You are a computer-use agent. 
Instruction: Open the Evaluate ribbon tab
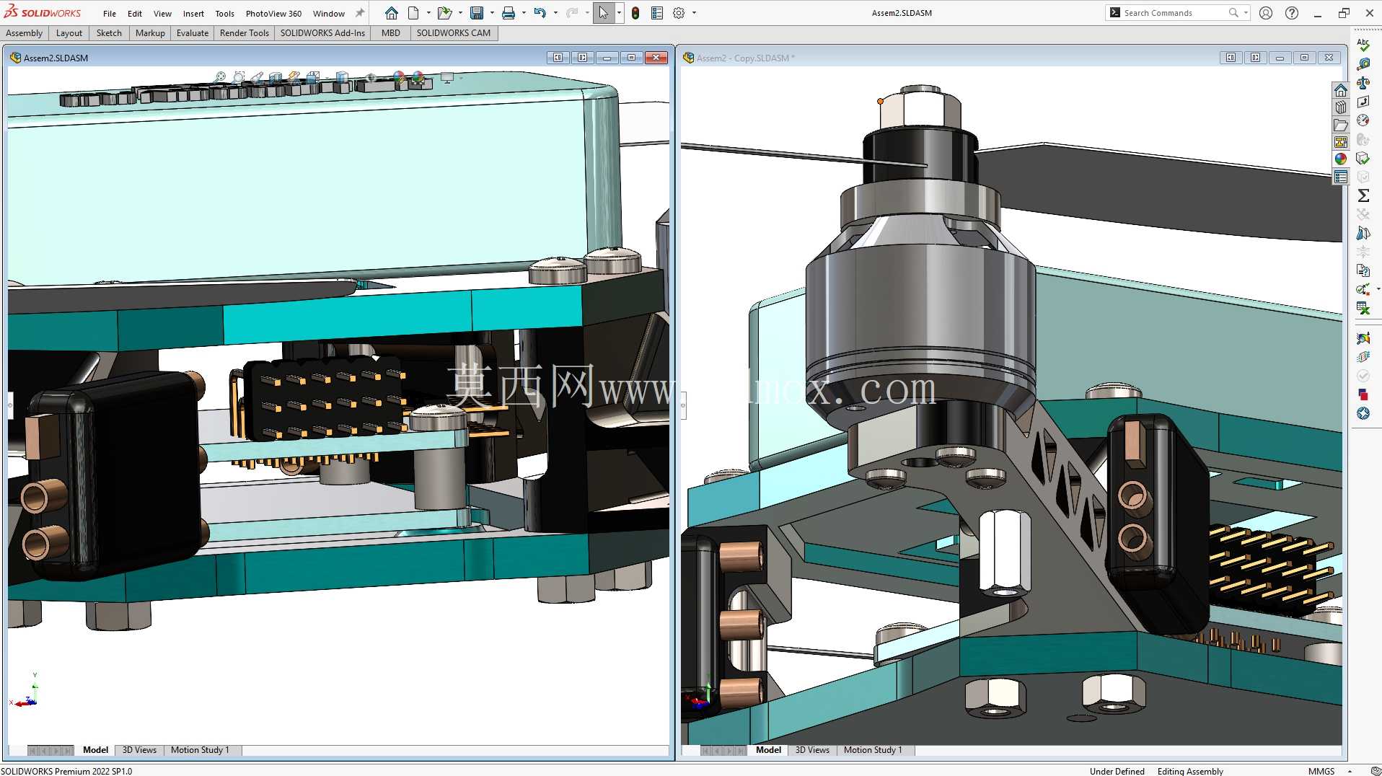pos(193,33)
